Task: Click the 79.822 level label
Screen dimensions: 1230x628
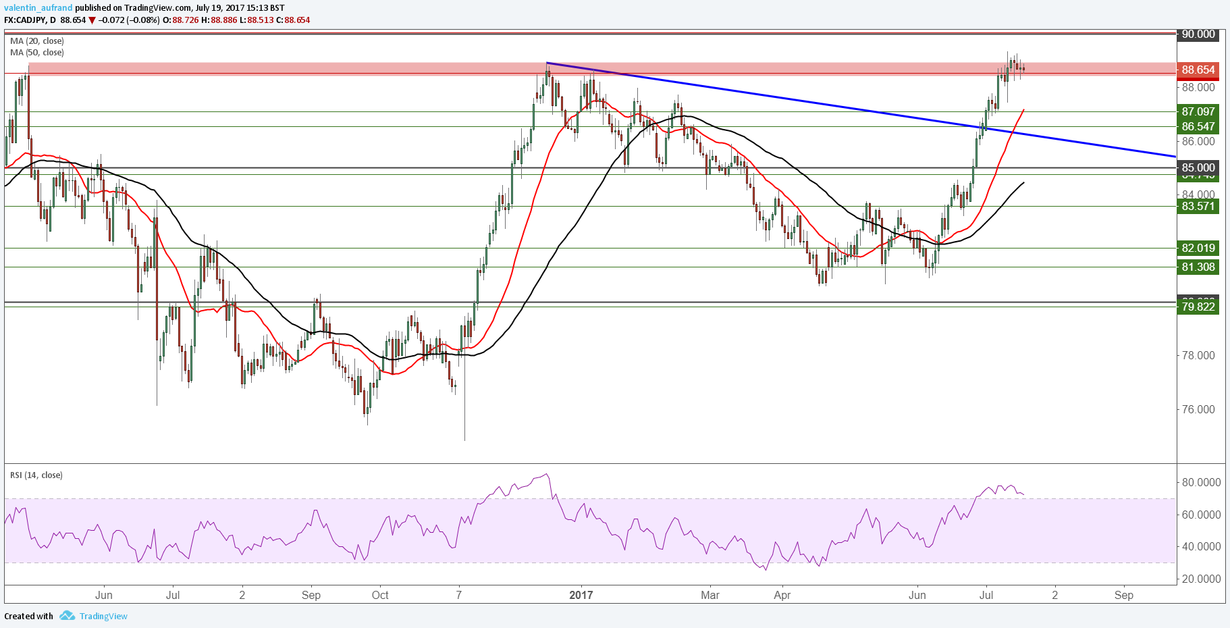Action: point(1198,307)
